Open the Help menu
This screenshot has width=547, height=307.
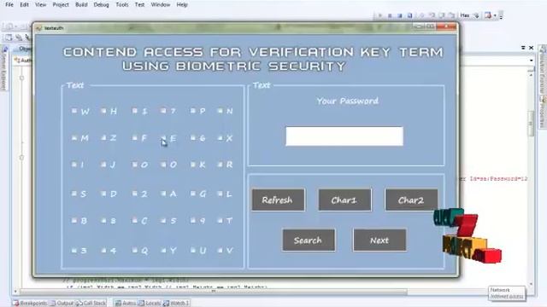tap(182, 5)
